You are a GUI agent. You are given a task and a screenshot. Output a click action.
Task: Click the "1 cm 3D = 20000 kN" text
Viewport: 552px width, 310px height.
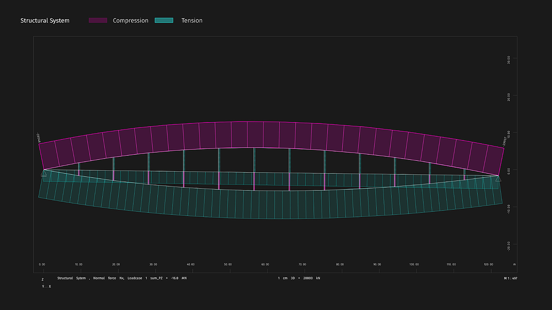299,278
